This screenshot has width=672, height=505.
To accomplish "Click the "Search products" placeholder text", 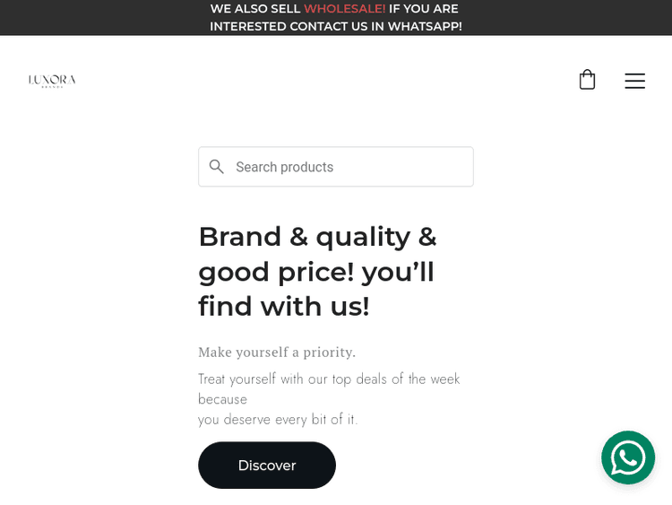I will pyautogui.click(x=284, y=167).
